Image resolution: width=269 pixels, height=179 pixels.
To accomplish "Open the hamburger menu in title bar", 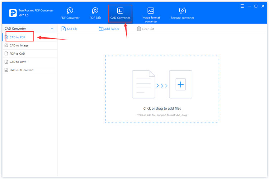I will (x=242, y=6).
